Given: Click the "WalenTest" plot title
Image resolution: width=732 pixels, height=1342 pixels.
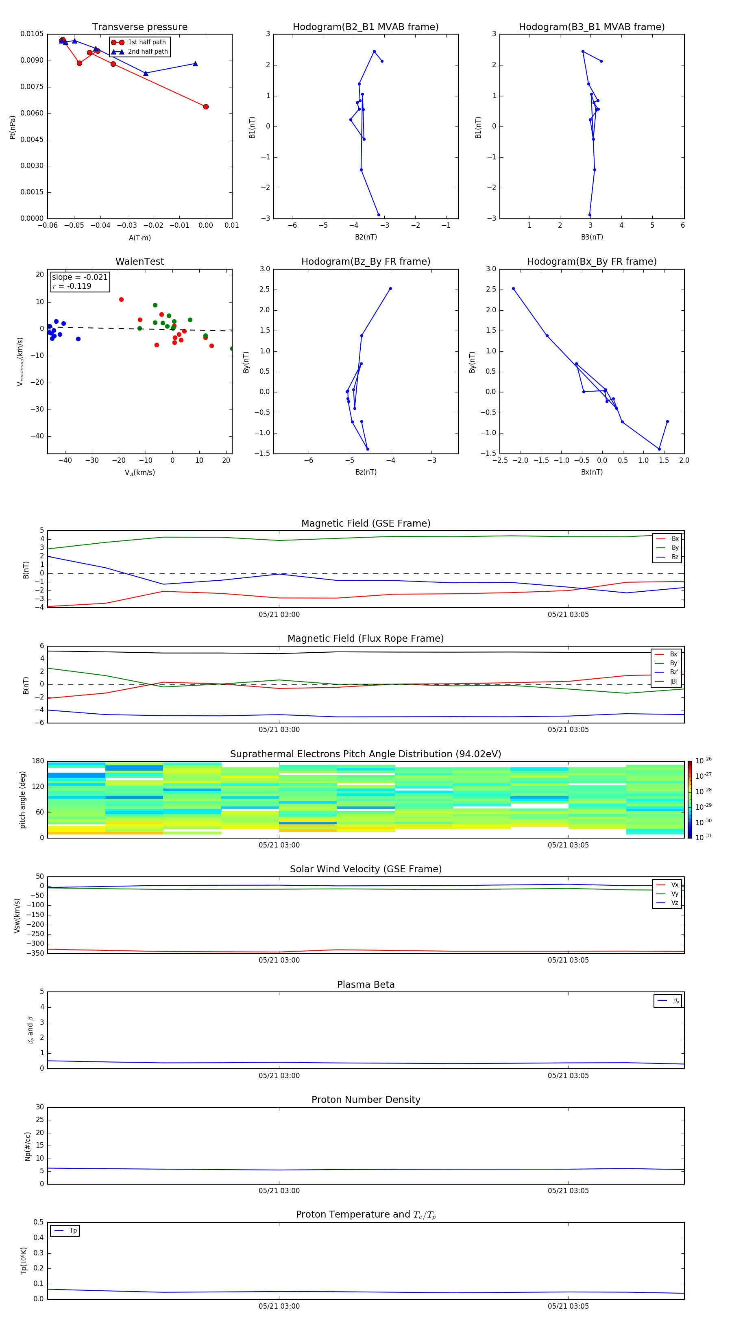Looking at the screenshot, I should pyautogui.click(x=139, y=261).
